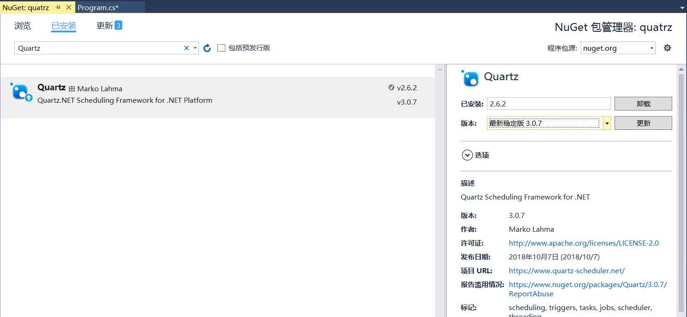Open the document switcher chevron at top right
The width and height of the screenshot is (687, 317).
[682, 7]
